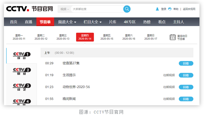Viewport: 204px width, 118px height.
Task: Open 往期视频 for 晚间新闻
Action: click(169, 99)
